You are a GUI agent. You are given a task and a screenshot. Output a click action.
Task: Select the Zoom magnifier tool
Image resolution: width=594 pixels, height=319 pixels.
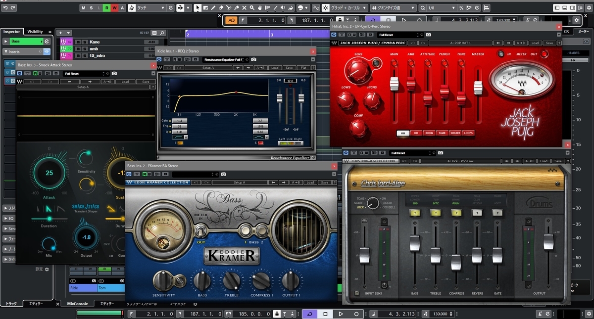252,8
